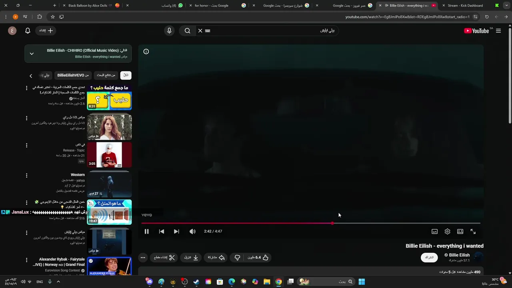Reload the page with refresh icon
The image size is (512, 288).
(487, 17)
